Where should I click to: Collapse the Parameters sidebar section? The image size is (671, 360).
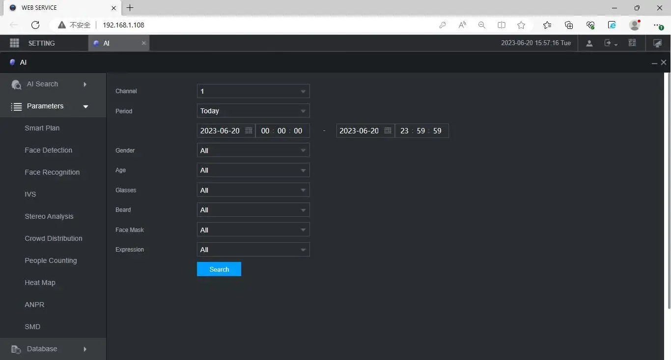[49, 106]
